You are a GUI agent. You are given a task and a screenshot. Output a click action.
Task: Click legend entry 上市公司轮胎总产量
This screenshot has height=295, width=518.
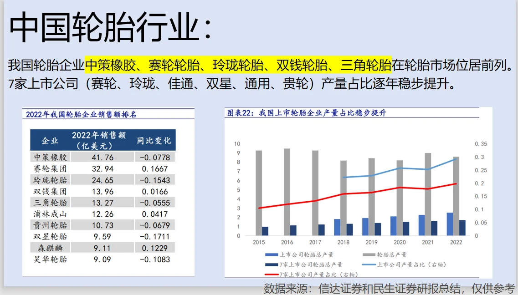(299, 255)
